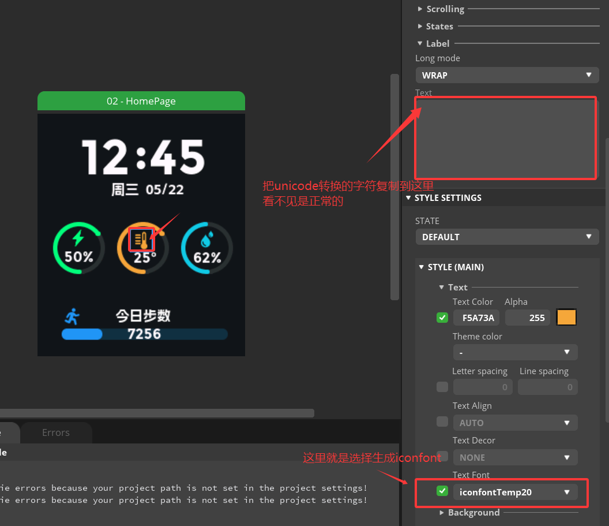This screenshot has height=526, width=609.
Task: Click the orange text color swatch
Action: point(566,318)
